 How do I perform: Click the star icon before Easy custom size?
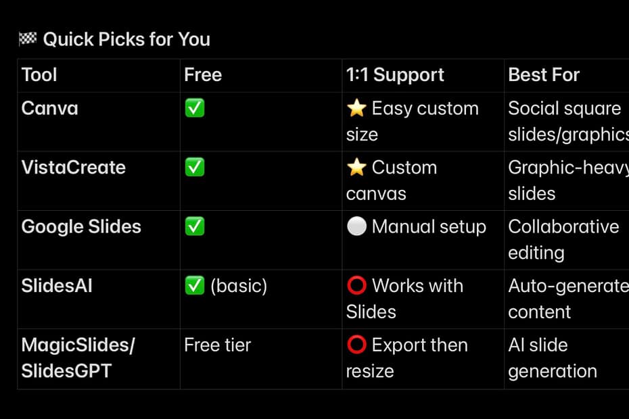click(x=356, y=109)
